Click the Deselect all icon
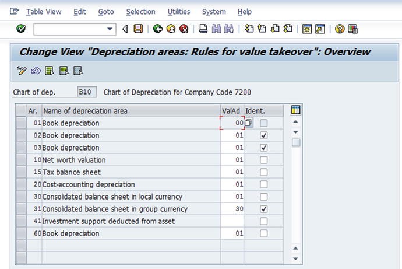402x269 pixels. (x=78, y=71)
